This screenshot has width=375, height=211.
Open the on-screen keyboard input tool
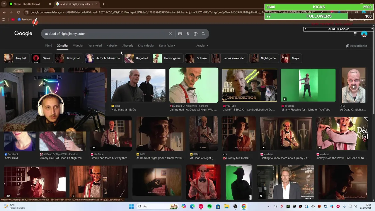pyautogui.click(x=180, y=34)
